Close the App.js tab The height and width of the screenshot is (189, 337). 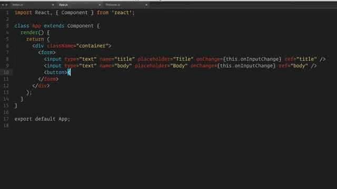[100, 5]
